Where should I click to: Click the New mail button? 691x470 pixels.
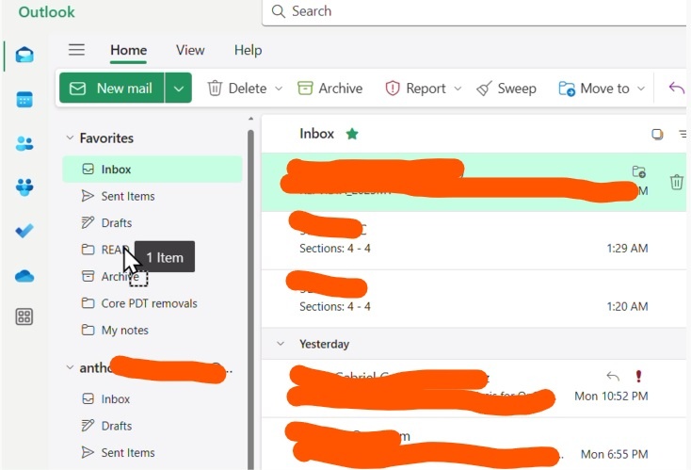pyautogui.click(x=112, y=88)
